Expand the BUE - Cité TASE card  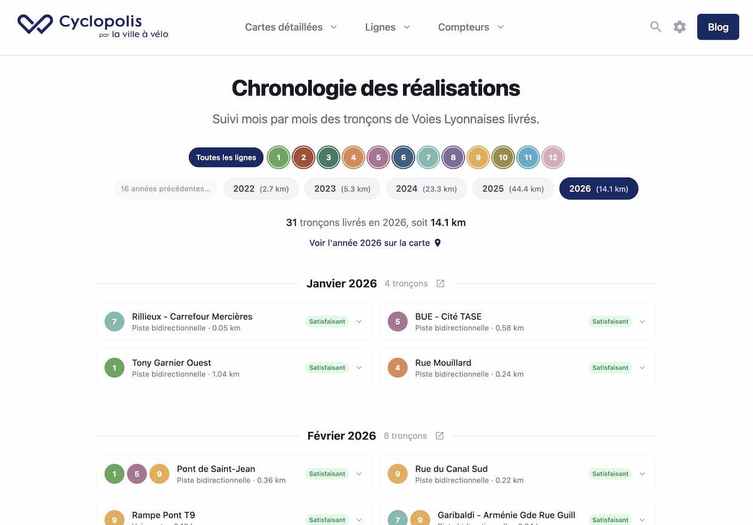tap(642, 321)
